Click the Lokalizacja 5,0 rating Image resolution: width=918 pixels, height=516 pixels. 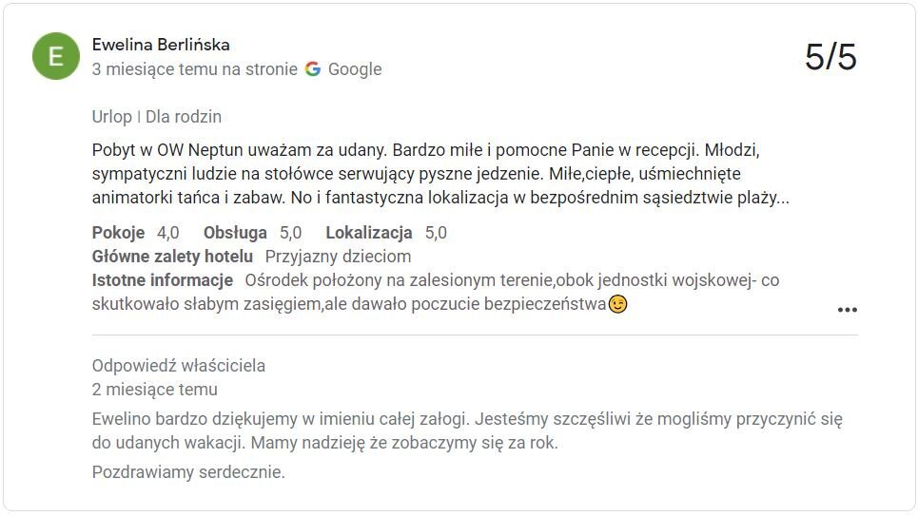coord(385,233)
